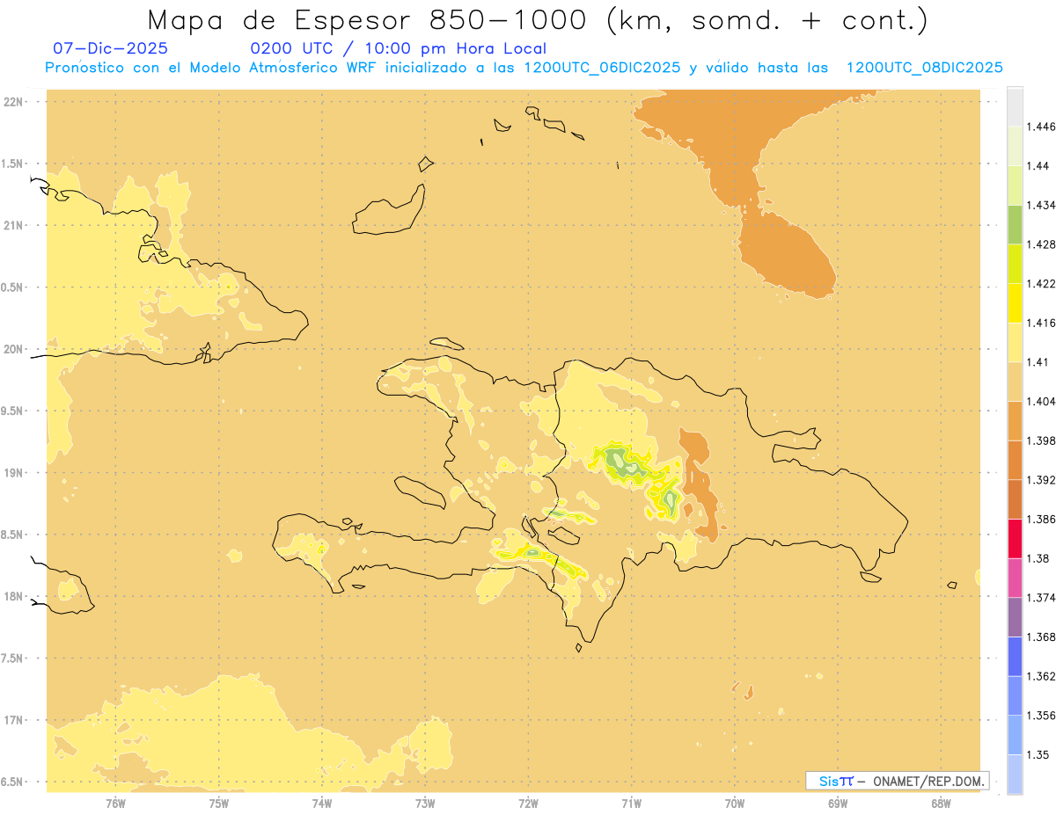
Task: Click the colorbar value 1.386
Action: click(x=1042, y=519)
